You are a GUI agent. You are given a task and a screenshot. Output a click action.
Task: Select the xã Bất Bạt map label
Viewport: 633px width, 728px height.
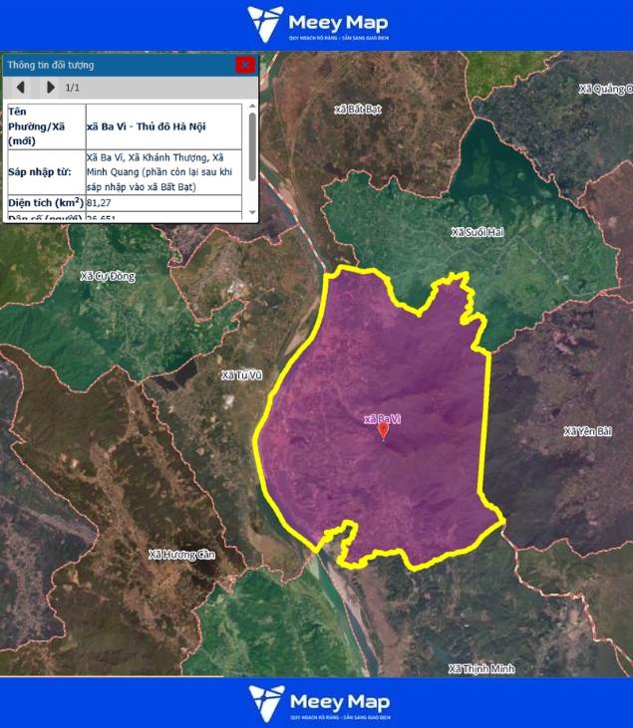[x=360, y=107]
